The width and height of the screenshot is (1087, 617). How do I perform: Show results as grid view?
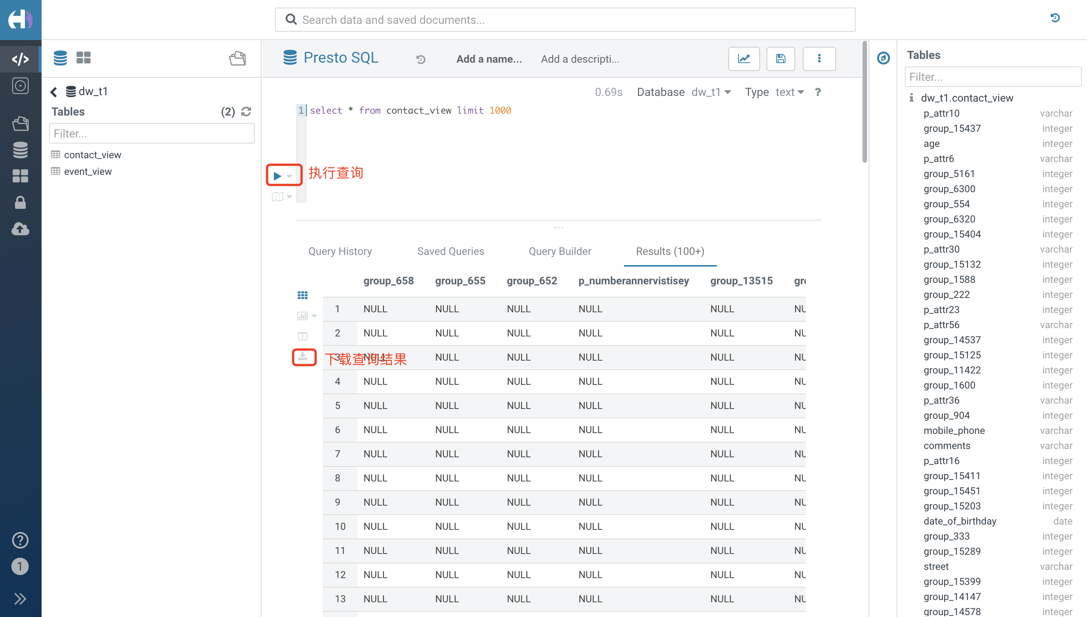pos(302,295)
